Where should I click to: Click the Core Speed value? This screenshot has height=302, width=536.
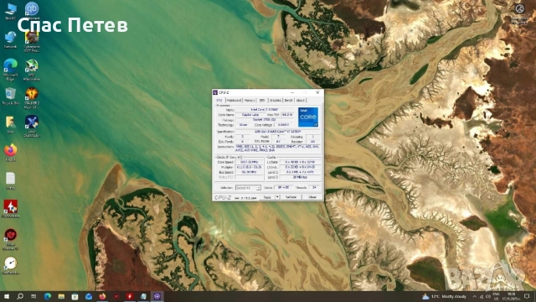pos(250,162)
